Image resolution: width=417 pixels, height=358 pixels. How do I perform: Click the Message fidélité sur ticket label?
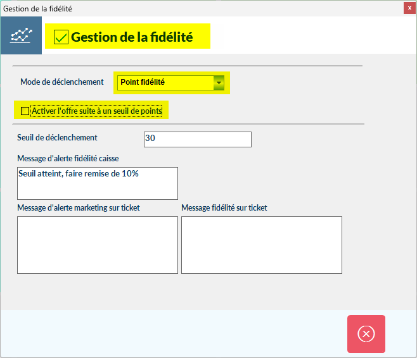coord(224,208)
